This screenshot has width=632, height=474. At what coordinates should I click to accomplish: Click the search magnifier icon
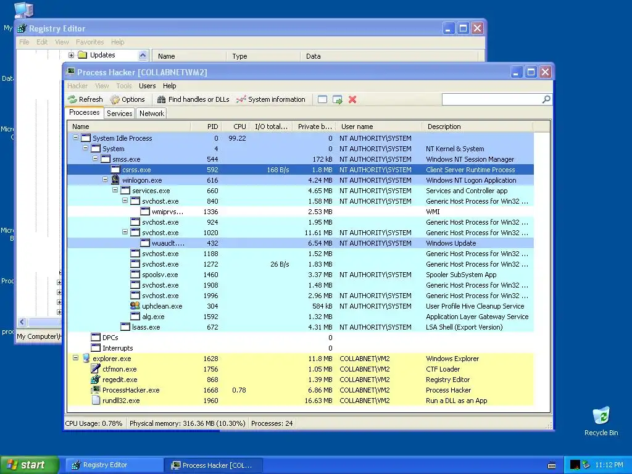point(546,99)
